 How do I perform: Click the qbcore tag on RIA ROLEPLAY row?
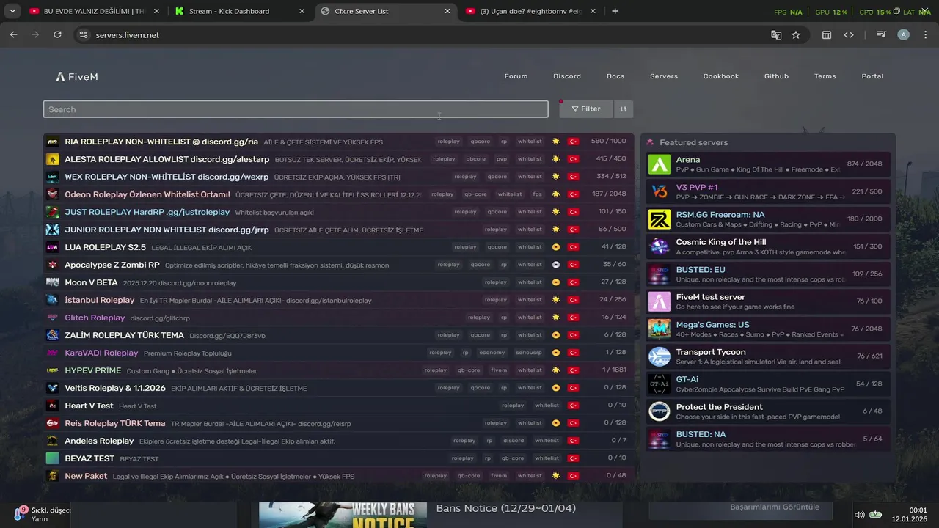481,142
